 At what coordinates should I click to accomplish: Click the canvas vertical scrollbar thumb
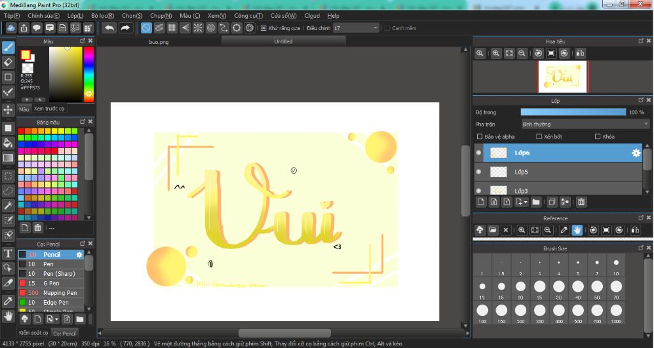click(466, 181)
